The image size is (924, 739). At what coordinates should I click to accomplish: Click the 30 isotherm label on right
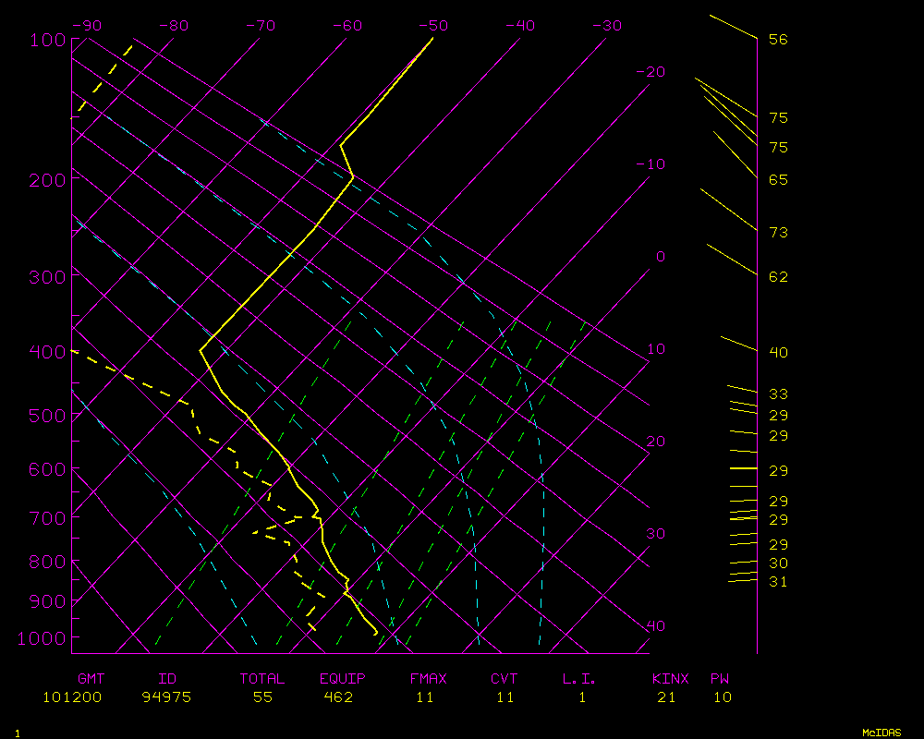tap(655, 534)
